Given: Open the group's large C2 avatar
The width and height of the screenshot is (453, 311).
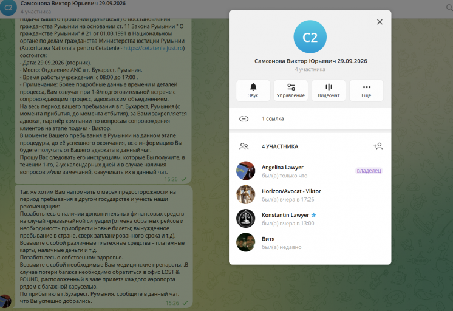Looking at the screenshot, I should pos(310,36).
